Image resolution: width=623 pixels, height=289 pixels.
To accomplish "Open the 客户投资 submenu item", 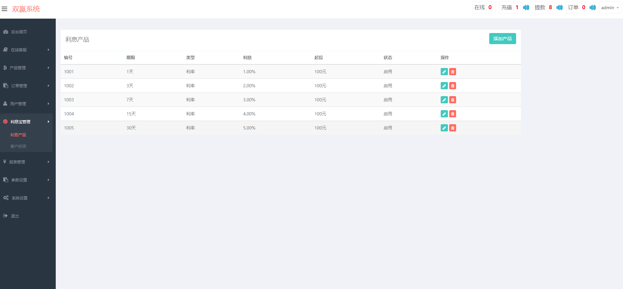I will click(18, 146).
